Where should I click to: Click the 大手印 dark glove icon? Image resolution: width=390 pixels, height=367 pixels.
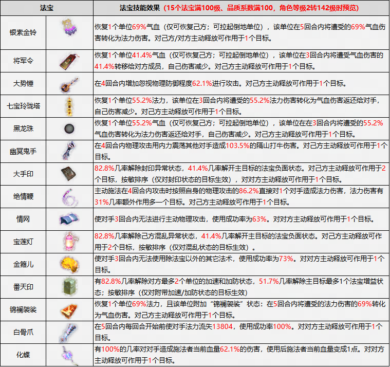pos(69,174)
